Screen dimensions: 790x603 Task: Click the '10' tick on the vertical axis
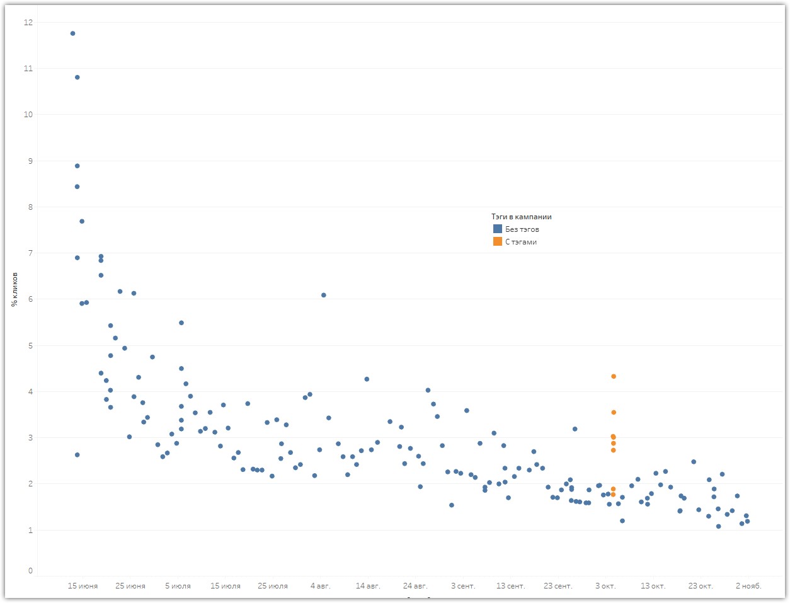[28, 115]
